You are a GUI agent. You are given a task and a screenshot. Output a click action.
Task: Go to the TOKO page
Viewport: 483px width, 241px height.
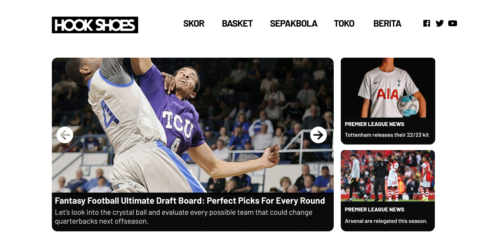click(x=344, y=24)
